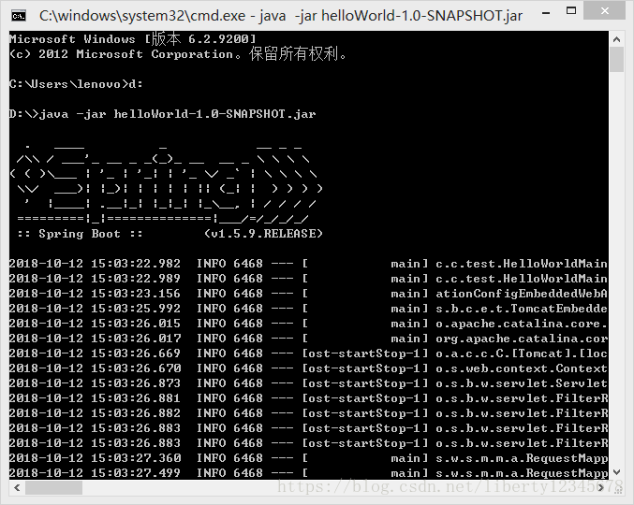Click the vertical scrollbar up arrow
The width and height of the screenshot is (634, 505).
point(616,39)
